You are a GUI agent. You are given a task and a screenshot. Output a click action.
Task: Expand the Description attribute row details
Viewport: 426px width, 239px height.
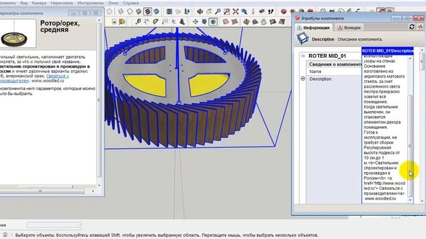tap(303, 79)
